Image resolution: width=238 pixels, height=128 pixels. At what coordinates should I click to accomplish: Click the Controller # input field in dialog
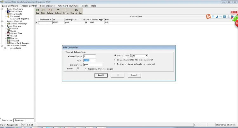coord(89,56)
